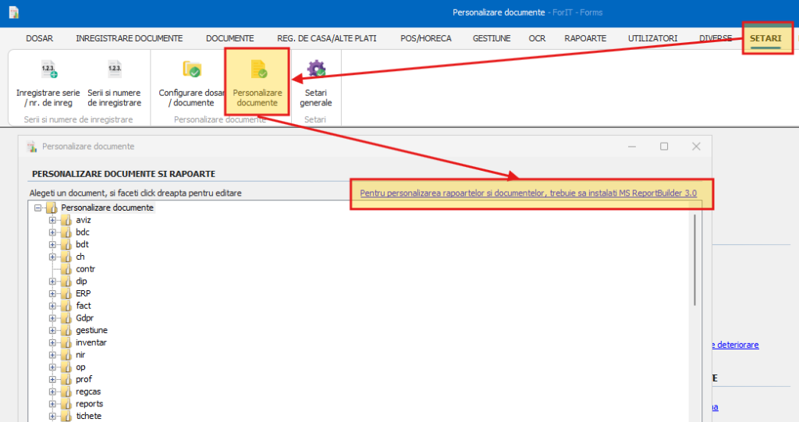Viewport: 799px width, 422px height.
Task: Open Setari generale gear icon
Action: tap(316, 70)
